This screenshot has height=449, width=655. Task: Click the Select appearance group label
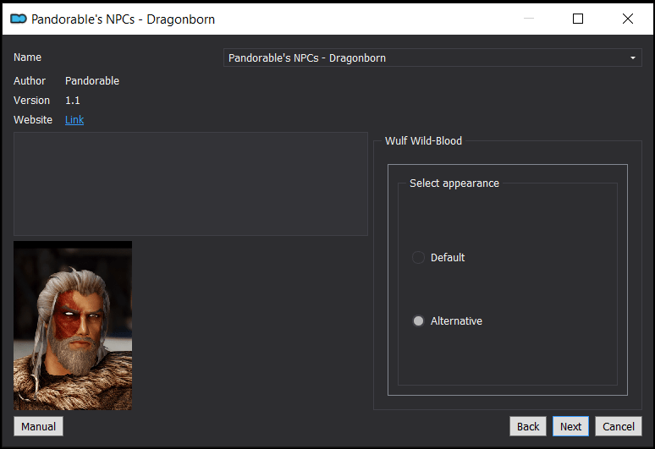[x=454, y=183]
